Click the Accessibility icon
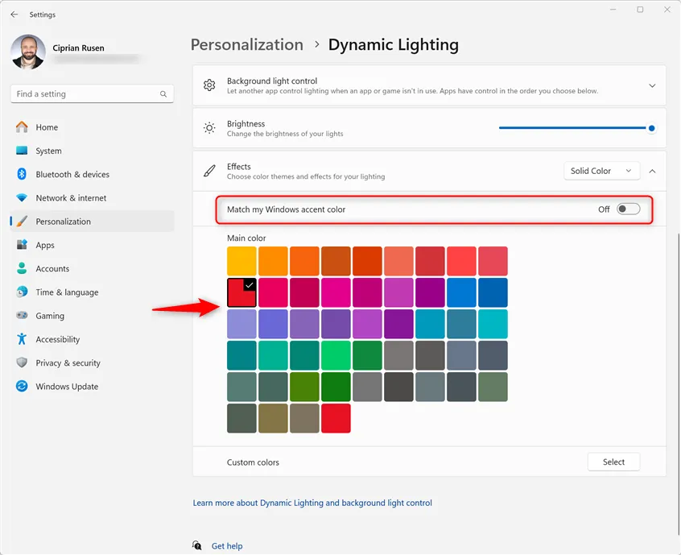This screenshot has height=555, width=681. pyautogui.click(x=23, y=339)
